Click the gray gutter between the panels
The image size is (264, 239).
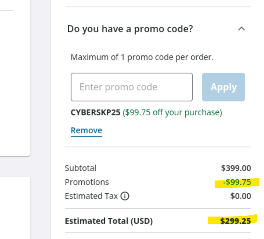pyautogui.click(x=41, y=116)
